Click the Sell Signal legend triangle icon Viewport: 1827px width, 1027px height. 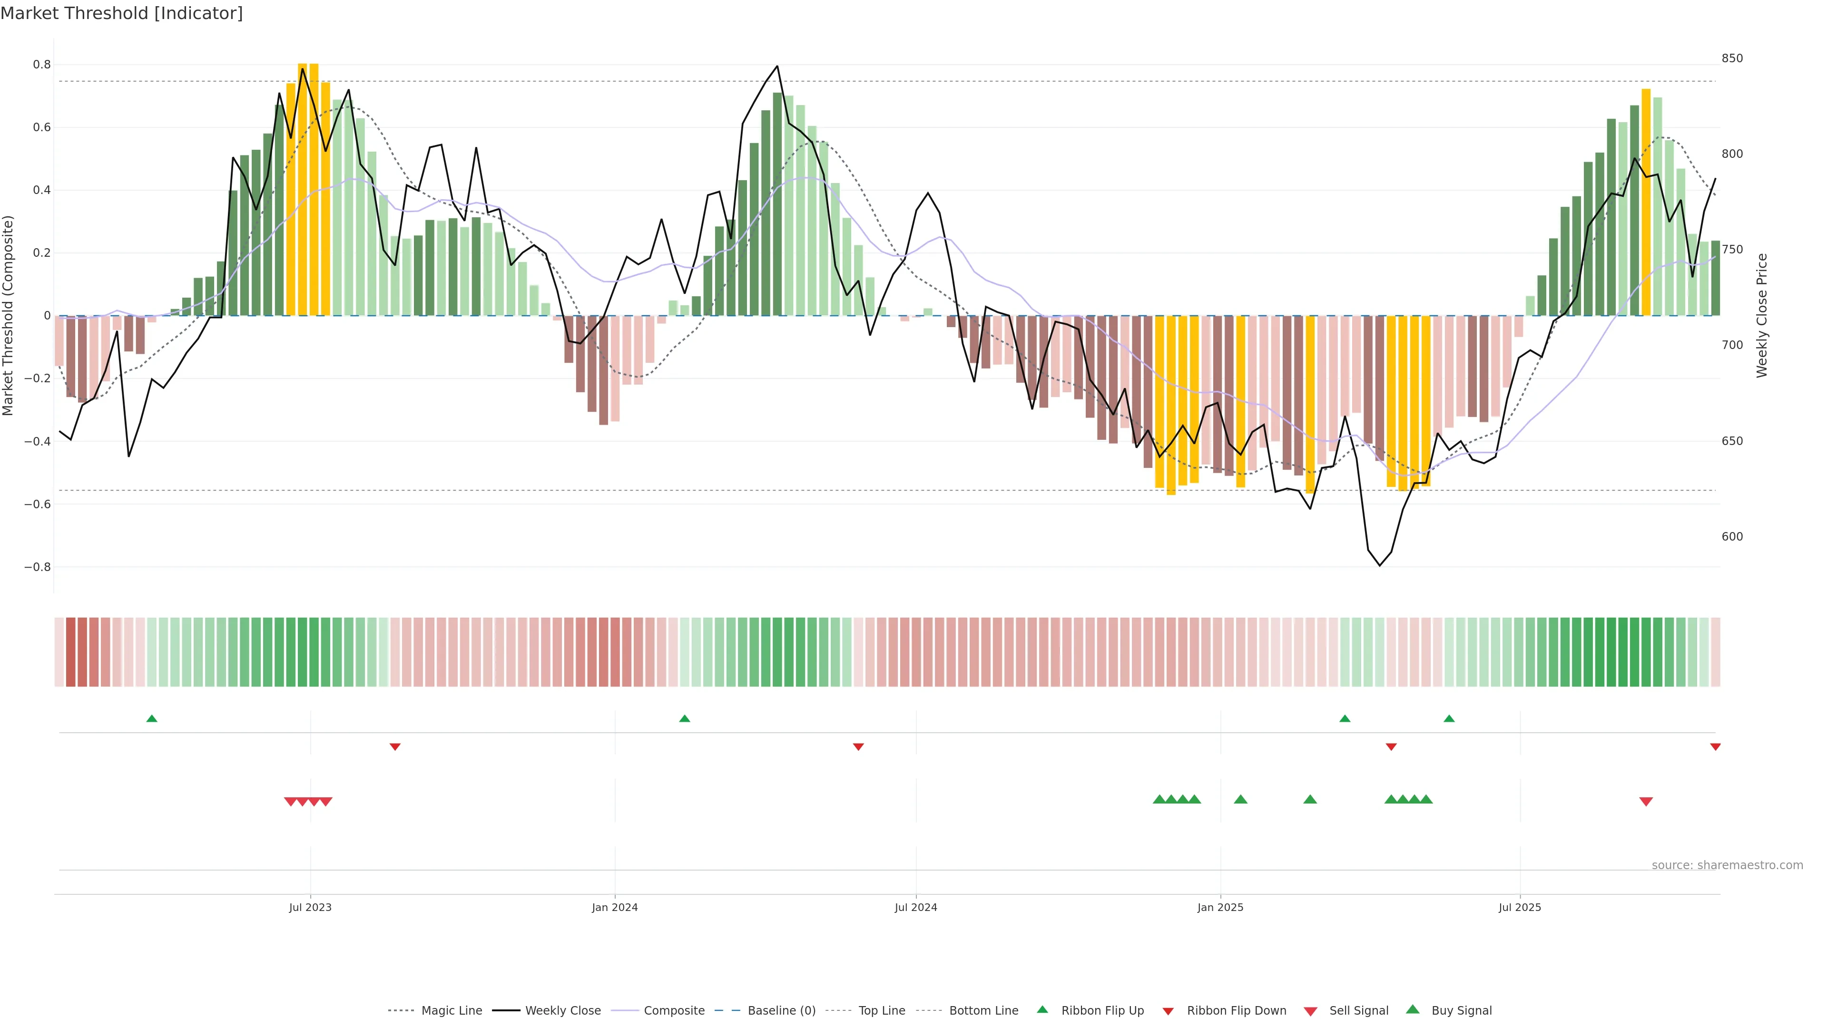tap(1311, 1011)
